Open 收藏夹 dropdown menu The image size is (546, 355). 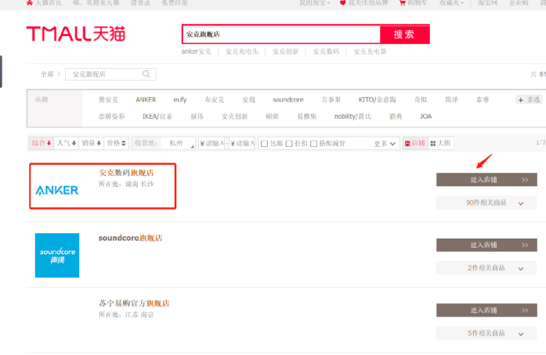coord(452,3)
